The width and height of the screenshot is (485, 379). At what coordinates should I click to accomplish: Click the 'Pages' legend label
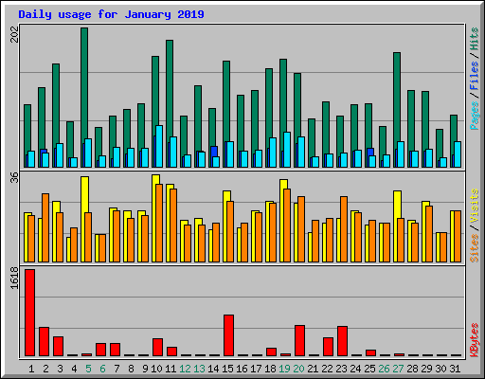474,116
